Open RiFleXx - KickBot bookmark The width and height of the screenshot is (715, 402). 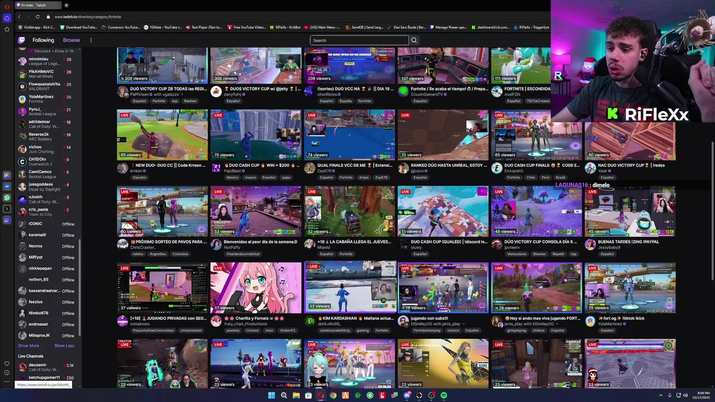click(285, 27)
